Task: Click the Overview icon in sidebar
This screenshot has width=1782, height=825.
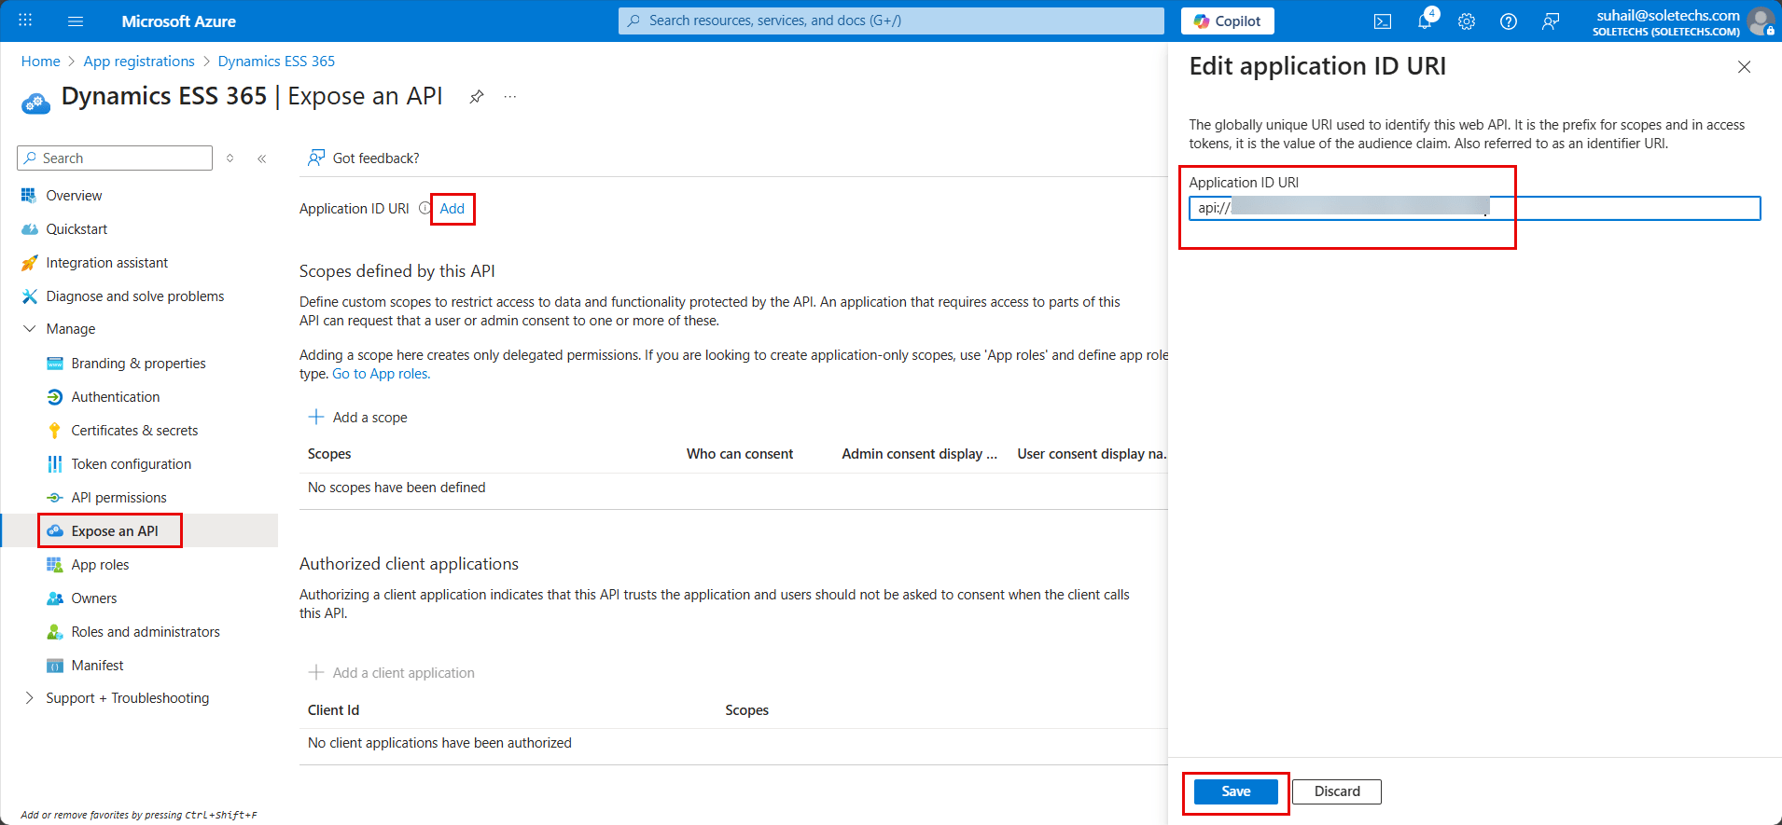Action: (29, 196)
